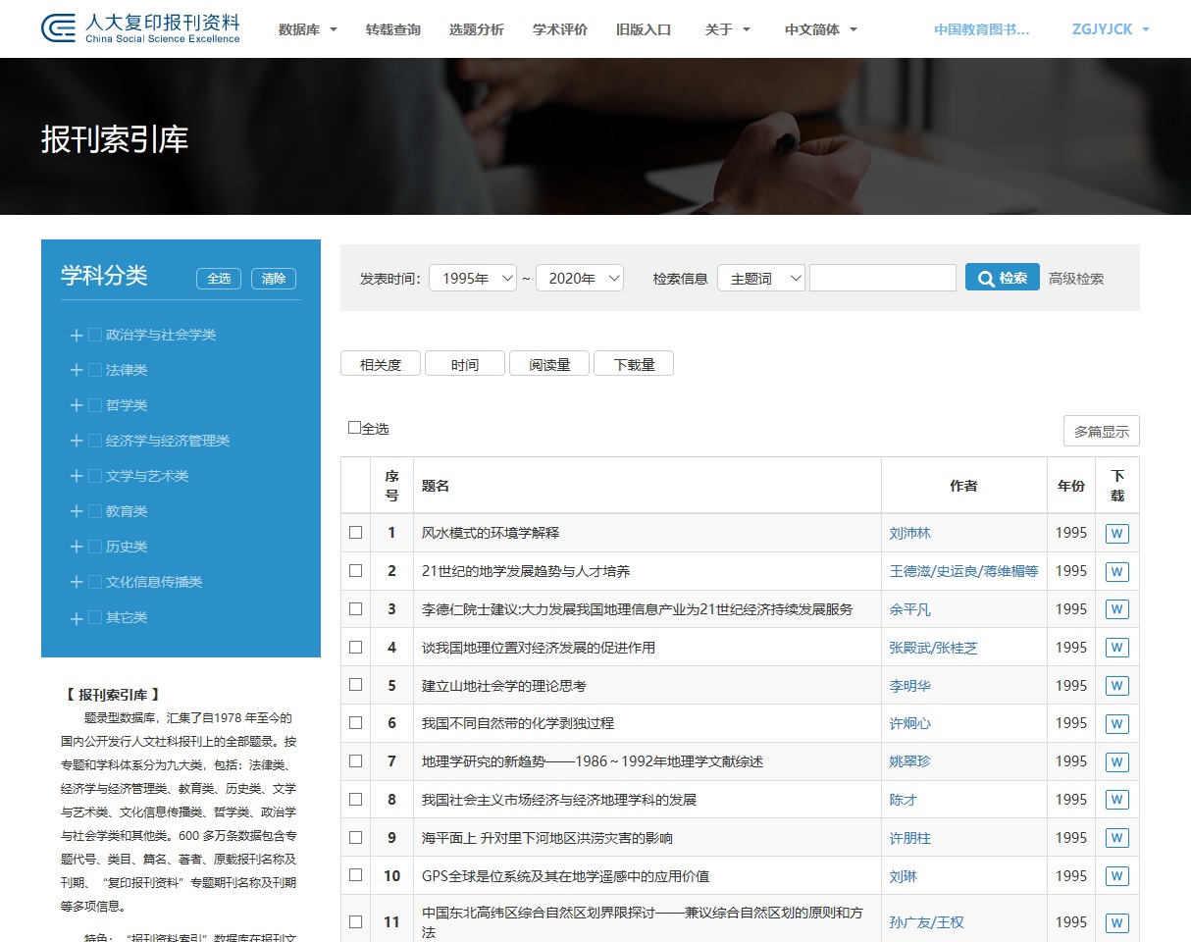
Task: Open the 高级检索 advanced search link
Action: click(x=1076, y=279)
